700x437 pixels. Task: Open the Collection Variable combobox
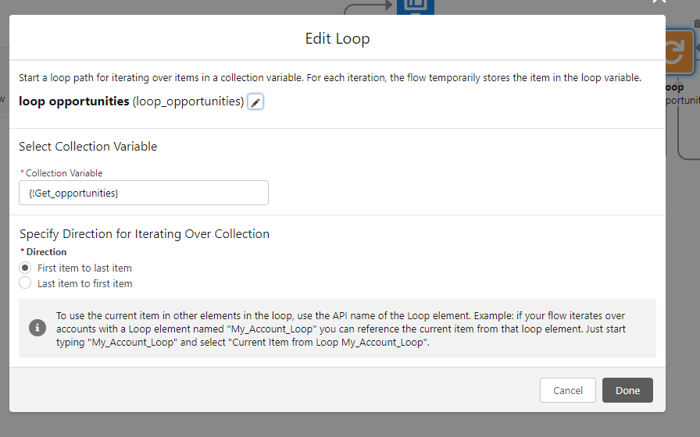(144, 193)
